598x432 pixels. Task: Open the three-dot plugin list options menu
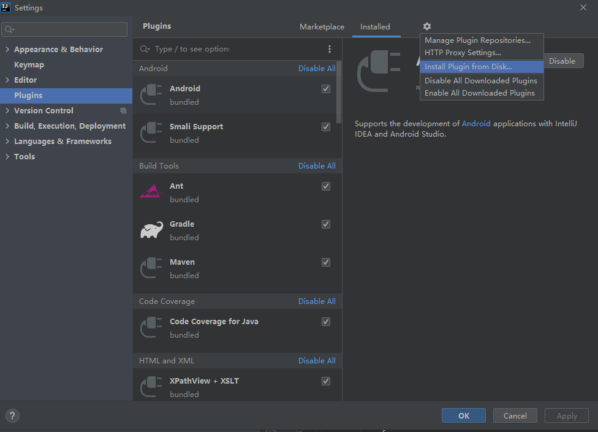coord(330,49)
